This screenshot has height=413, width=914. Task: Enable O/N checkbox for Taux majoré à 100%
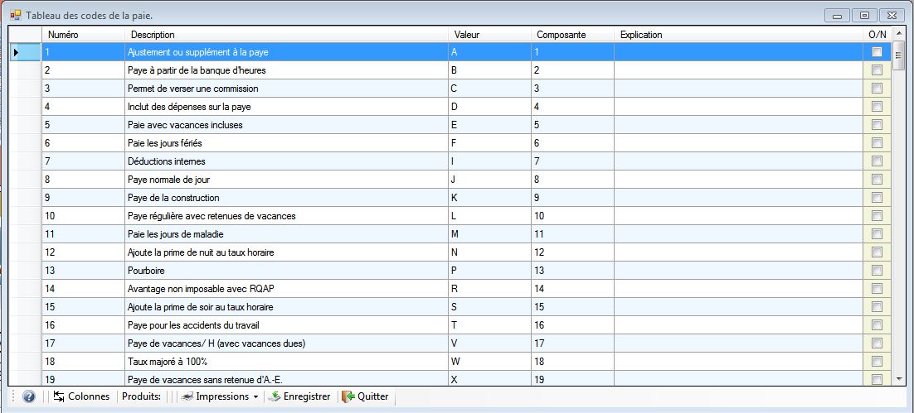pos(877,361)
